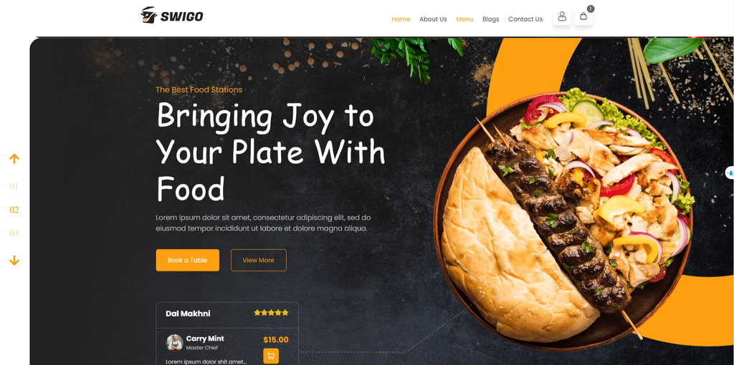This screenshot has width=734, height=365.
Task: Go to Contact Us page
Action: (525, 19)
